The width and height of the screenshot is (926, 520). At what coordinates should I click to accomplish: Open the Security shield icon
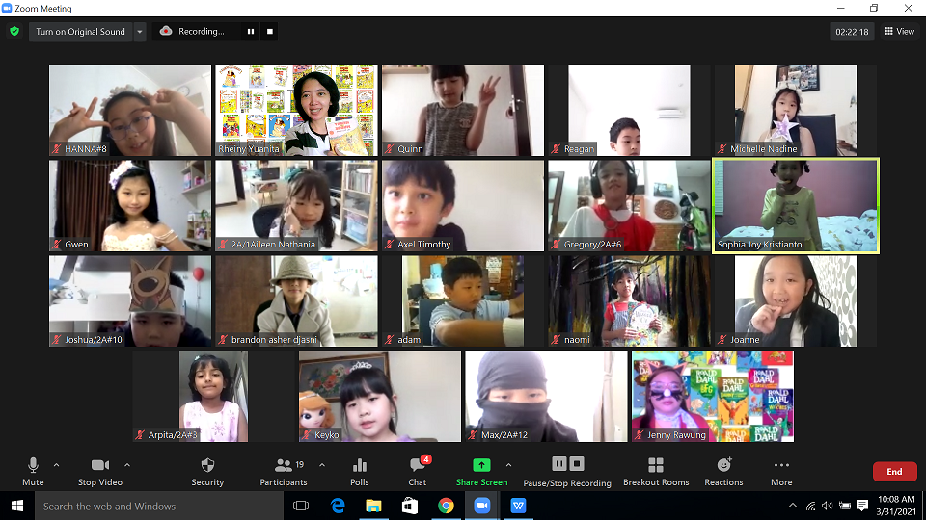(207, 466)
